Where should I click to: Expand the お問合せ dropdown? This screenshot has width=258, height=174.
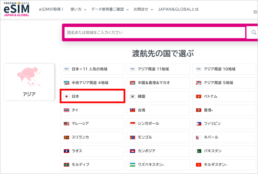click(x=142, y=9)
